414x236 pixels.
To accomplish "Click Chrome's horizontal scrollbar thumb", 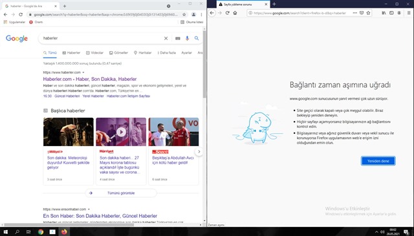I will [x=69, y=225].
